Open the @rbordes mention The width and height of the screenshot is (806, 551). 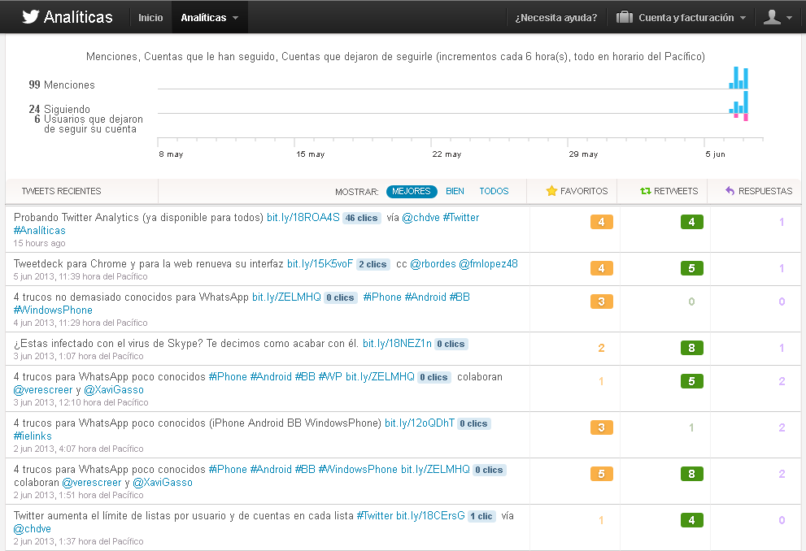pos(433,264)
